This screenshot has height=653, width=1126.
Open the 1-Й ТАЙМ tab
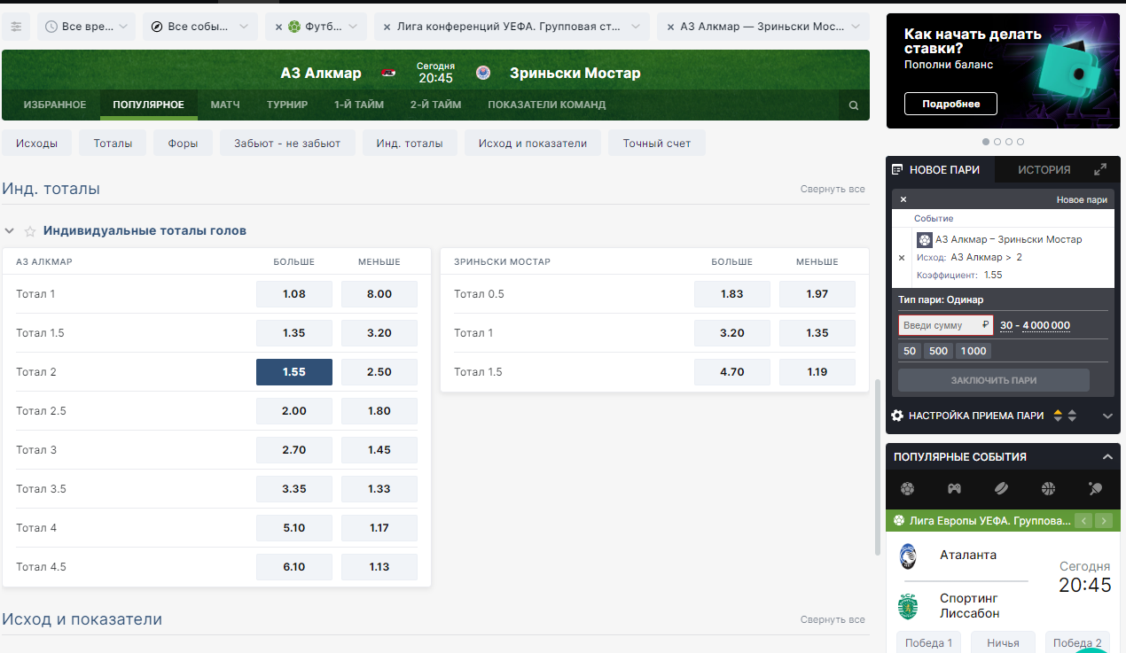[x=359, y=105]
